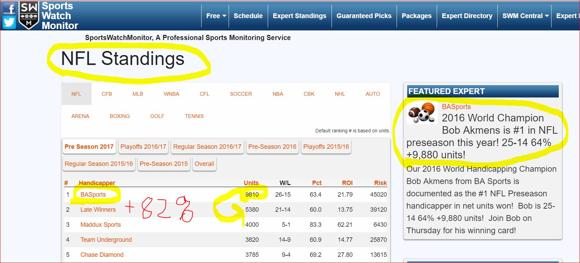The width and height of the screenshot is (580, 263).
Task: Show Pre-Season 2016 standings
Action: [x=273, y=147]
